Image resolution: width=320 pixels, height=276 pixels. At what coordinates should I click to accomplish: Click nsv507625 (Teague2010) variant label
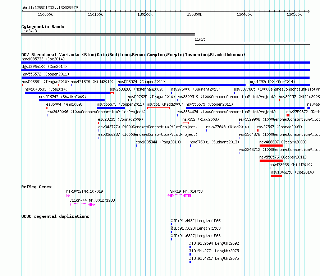151,97
